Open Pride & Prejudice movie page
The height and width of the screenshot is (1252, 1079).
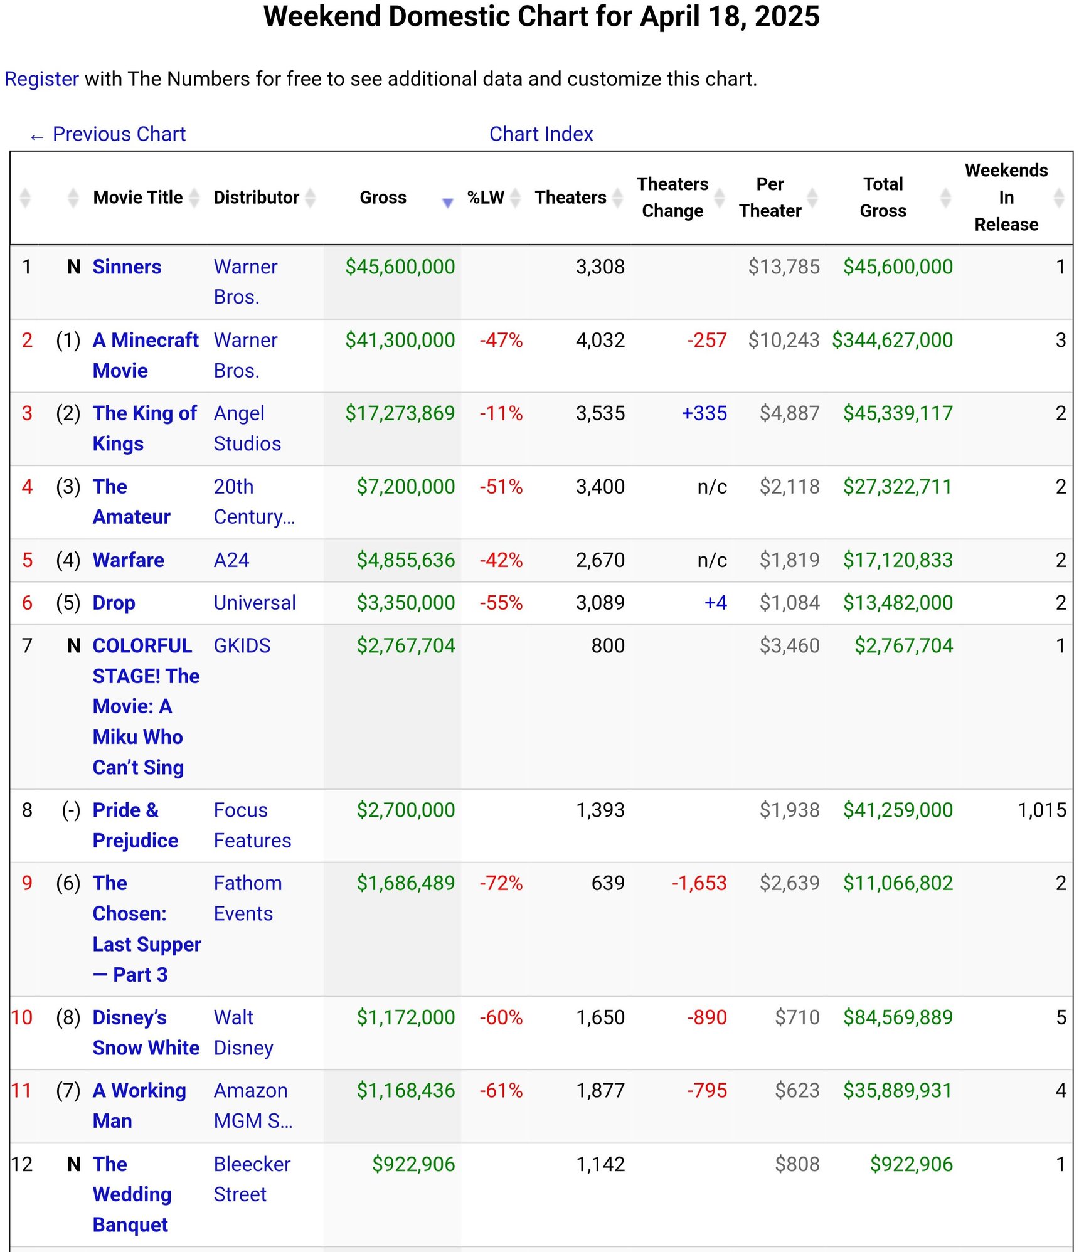click(x=136, y=825)
